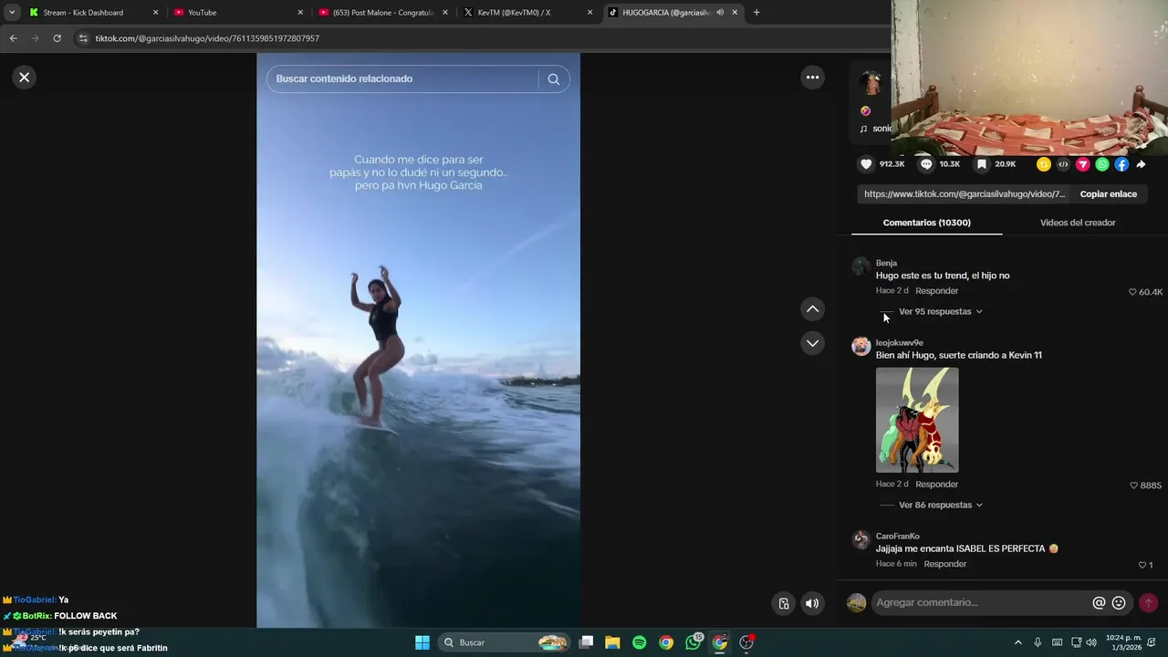Open the tab search dropdown arrow

coord(12,13)
